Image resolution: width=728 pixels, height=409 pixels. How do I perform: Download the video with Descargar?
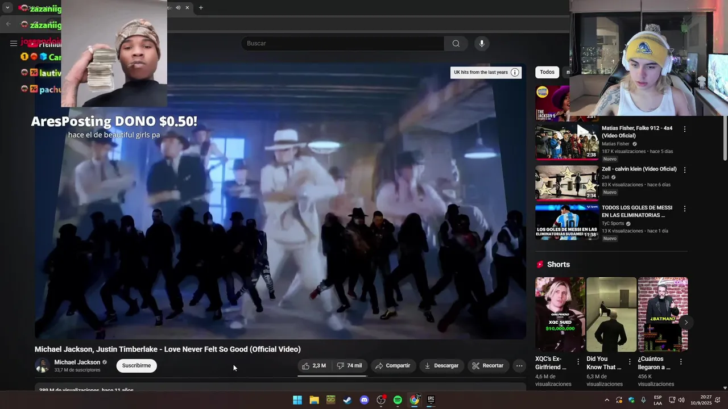441,366
